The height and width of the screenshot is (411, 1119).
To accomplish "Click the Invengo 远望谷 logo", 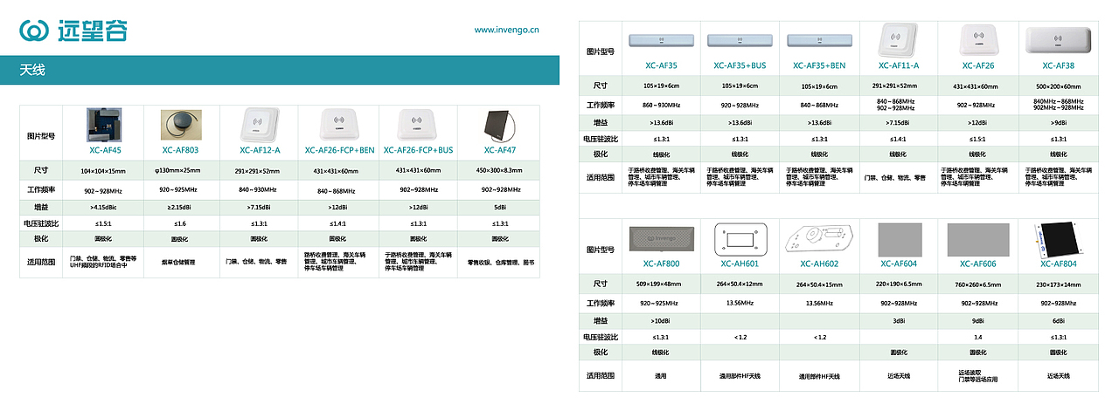I will pyautogui.click(x=73, y=30).
